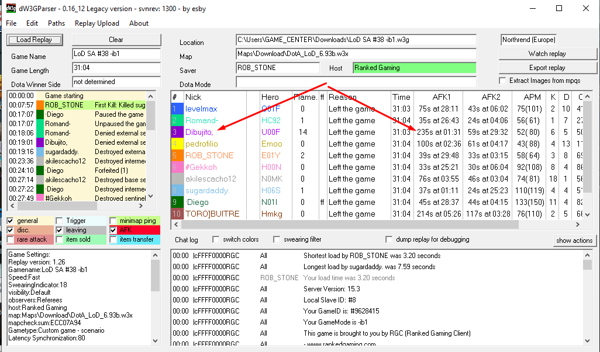Enable the item sold checkbox

coord(59,239)
